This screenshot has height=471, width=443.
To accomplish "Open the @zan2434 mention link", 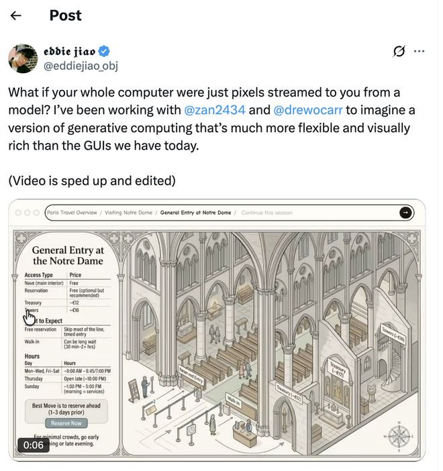I will (213, 109).
